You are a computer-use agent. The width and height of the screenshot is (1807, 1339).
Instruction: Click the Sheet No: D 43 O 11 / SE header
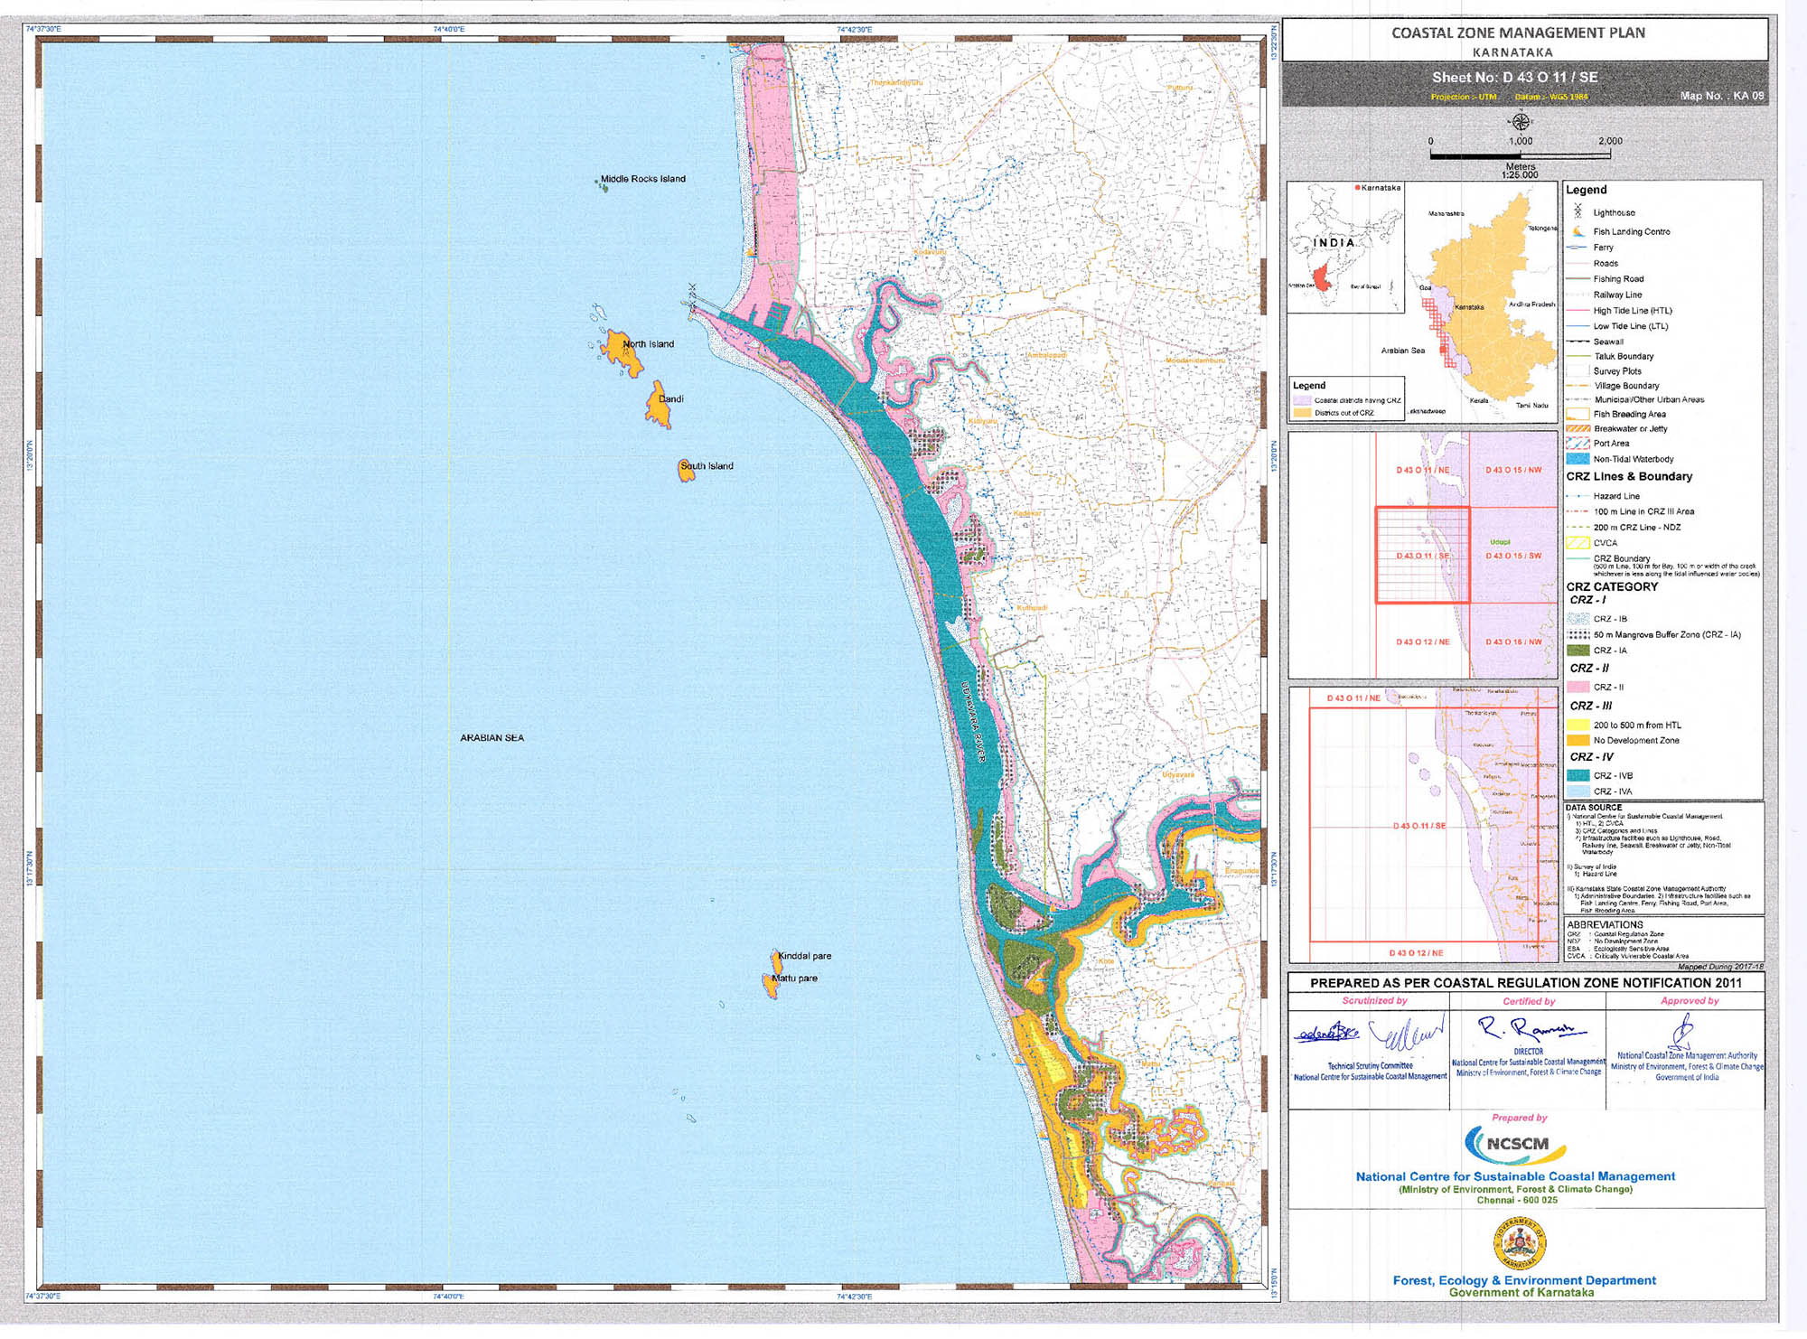click(1514, 78)
